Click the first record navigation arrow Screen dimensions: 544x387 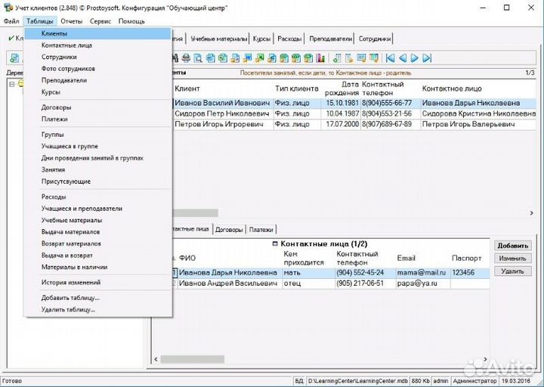(x=391, y=58)
